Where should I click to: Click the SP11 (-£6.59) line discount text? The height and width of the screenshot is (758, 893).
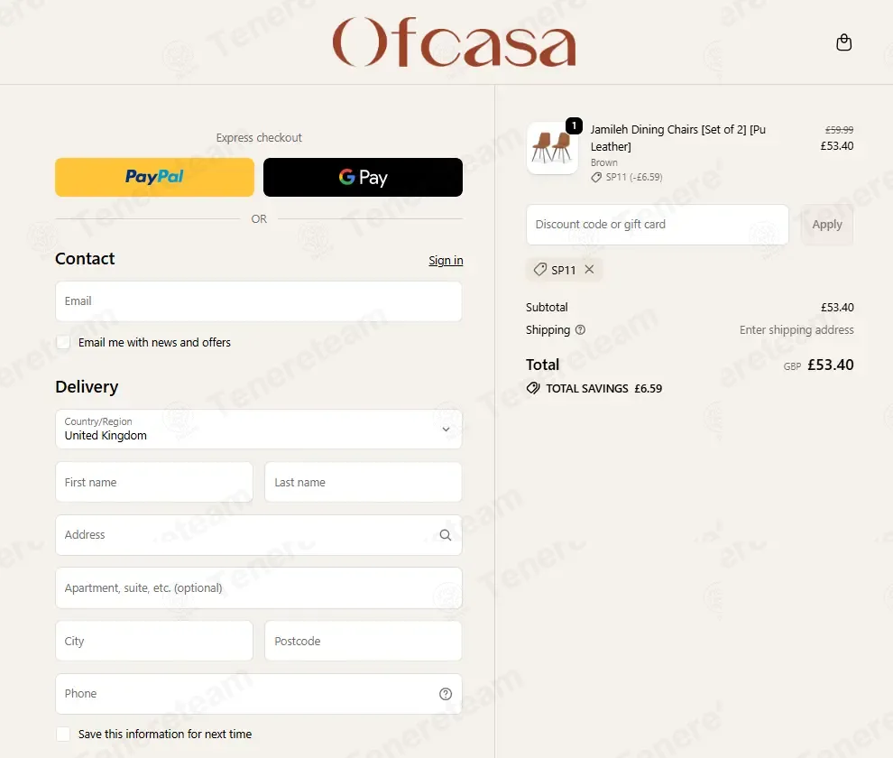[x=634, y=177]
